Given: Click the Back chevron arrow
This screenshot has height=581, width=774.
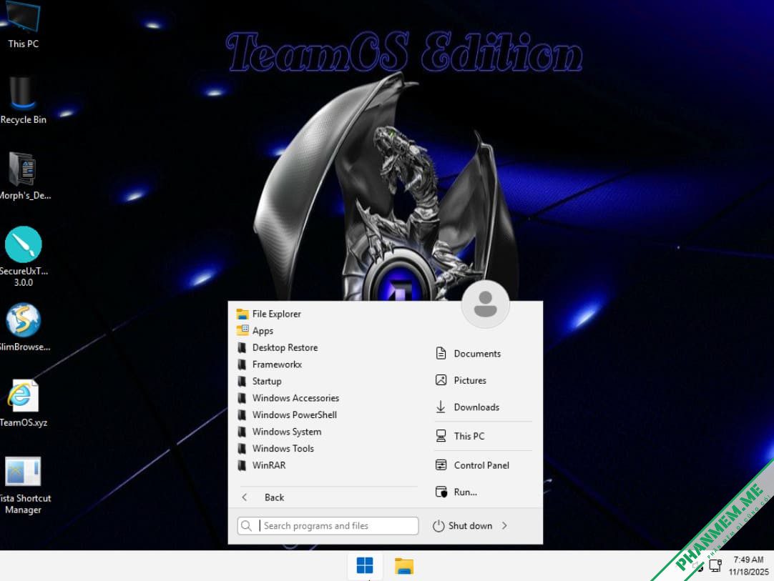Looking at the screenshot, I should (x=245, y=497).
